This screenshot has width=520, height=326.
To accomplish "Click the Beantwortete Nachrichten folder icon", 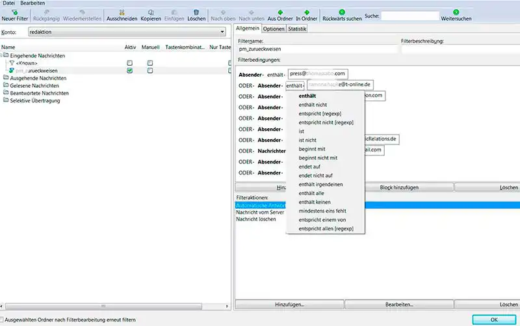I will tap(6, 92).
